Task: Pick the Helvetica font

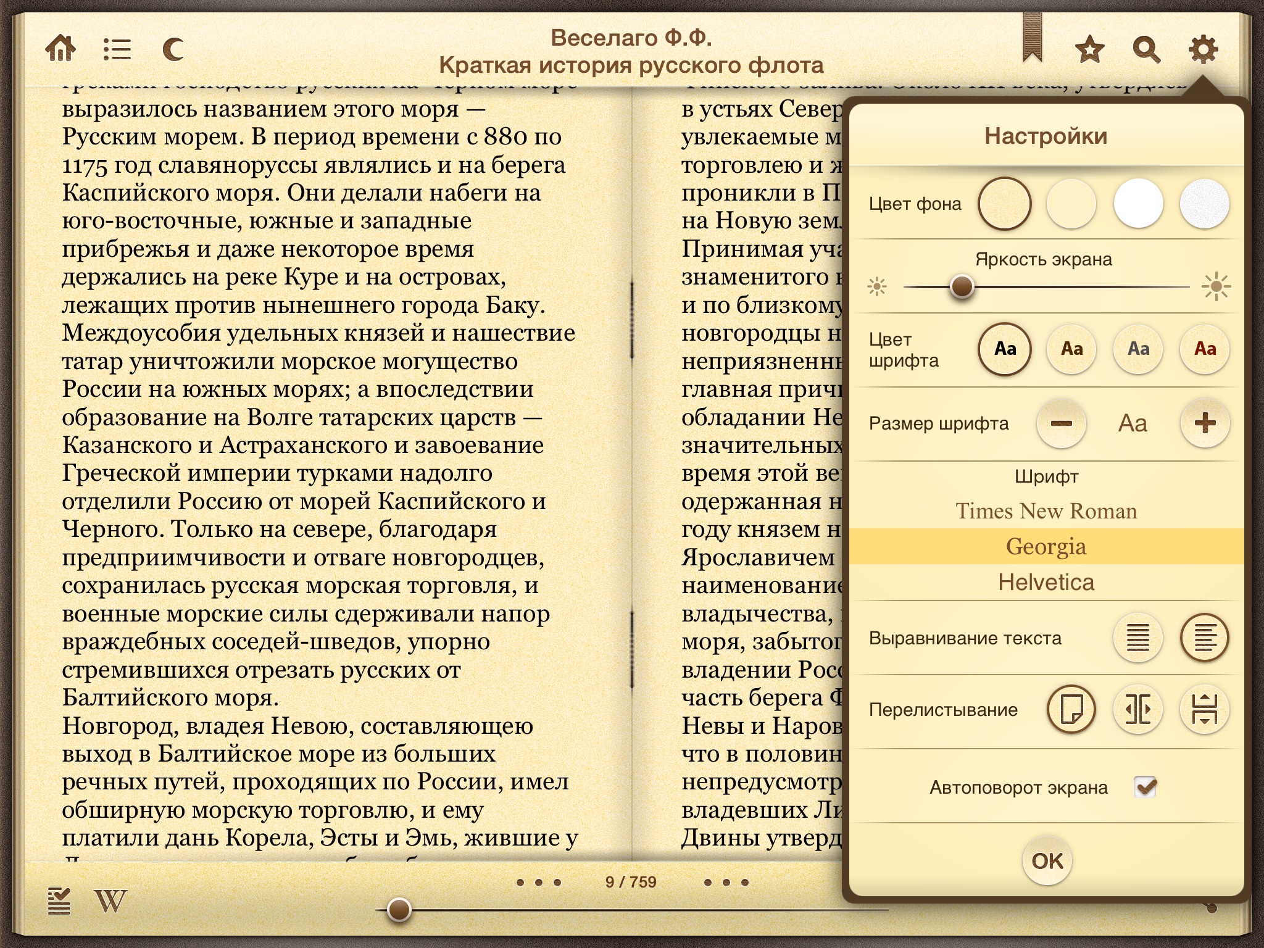Action: [x=1046, y=582]
